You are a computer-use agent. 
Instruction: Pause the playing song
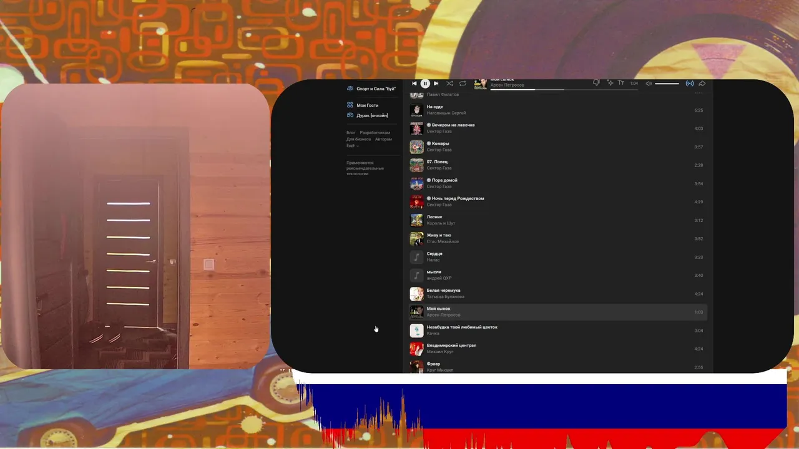pyautogui.click(x=425, y=84)
